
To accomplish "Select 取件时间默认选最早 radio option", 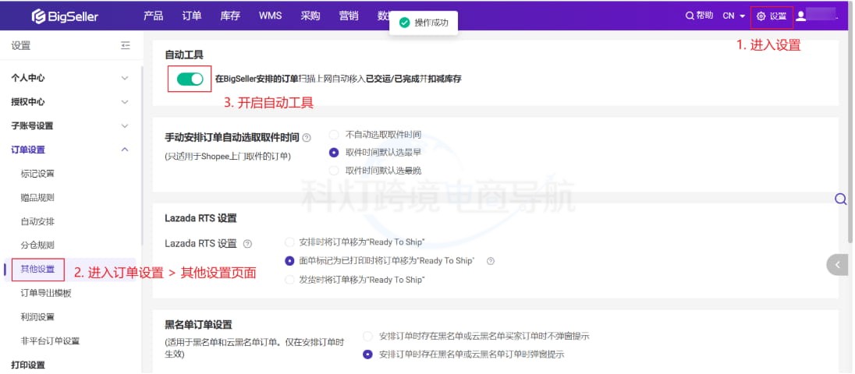I will (334, 153).
